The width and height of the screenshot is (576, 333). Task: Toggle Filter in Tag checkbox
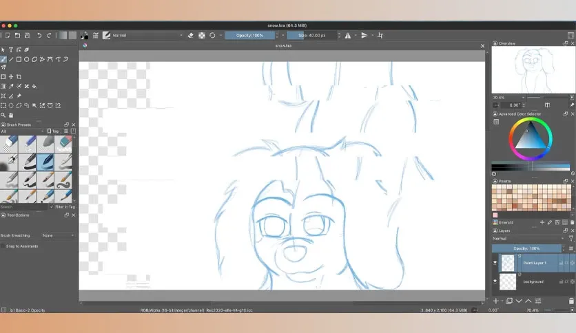[52, 207]
